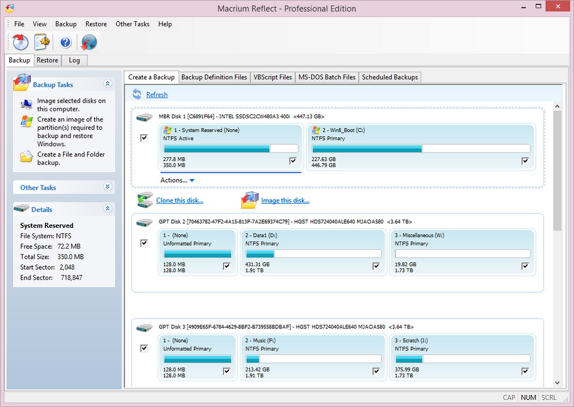This screenshot has height=407, width=574.
Task: Uncheck Disk 3 unformatted 128 MB partition checkbox
Action: pos(227,371)
